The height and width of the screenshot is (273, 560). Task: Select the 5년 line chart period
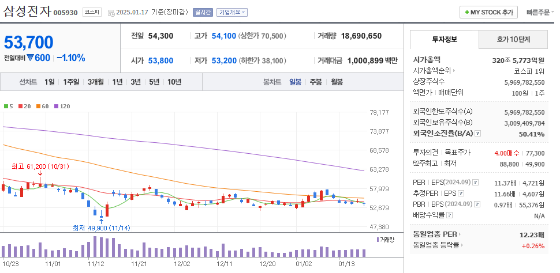(x=154, y=82)
